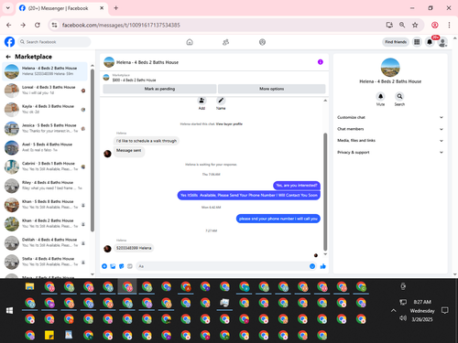This screenshot has height=343, width=458.
Task: Click the Name pencil icon in chat
Action: [221, 101]
